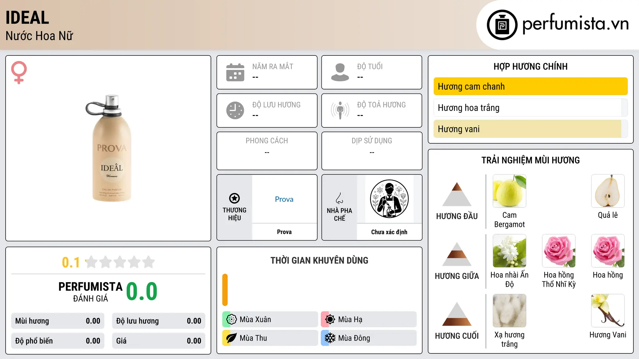This screenshot has height=359, width=639.
Task: Open the Quả lê pear note image
Action: coord(608,191)
